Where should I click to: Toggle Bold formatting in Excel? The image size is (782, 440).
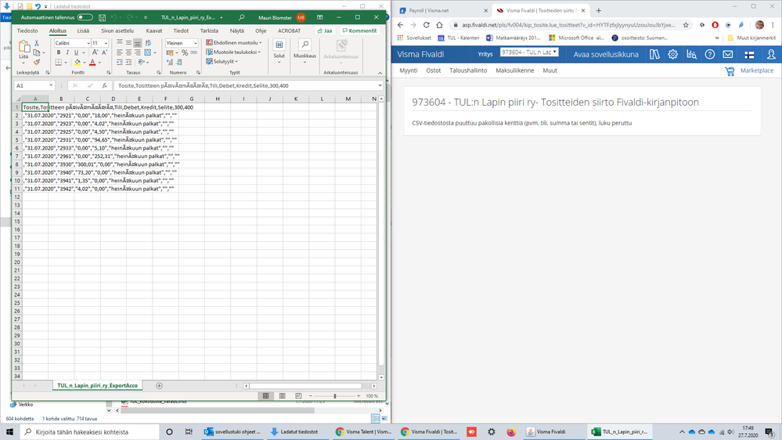pyautogui.click(x=59, y=52)
